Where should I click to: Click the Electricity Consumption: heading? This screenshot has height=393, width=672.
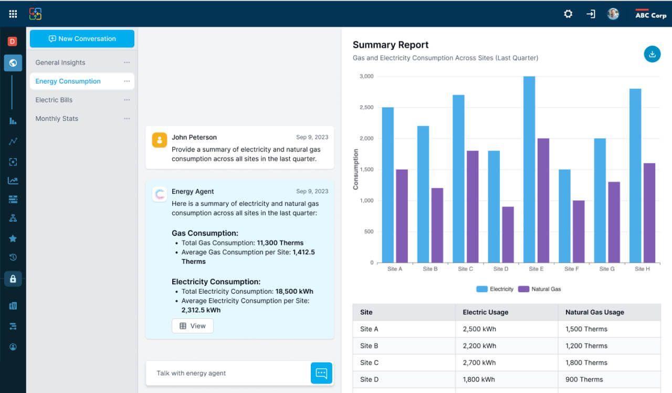point(216,282)
